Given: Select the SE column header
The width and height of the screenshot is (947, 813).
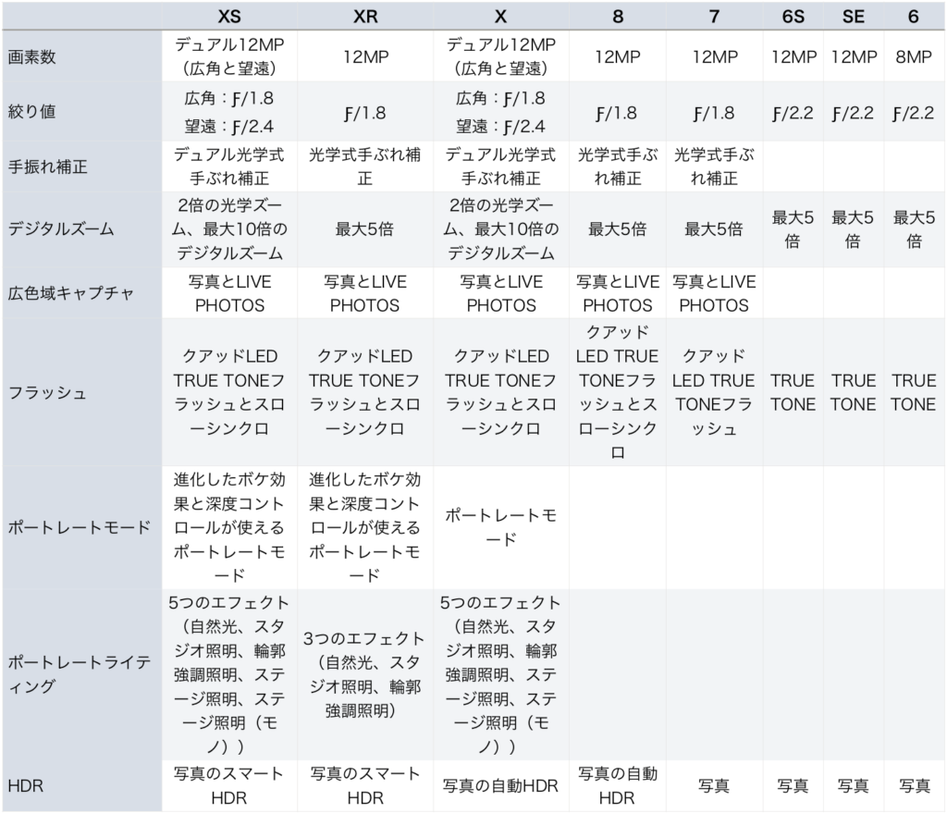Looking at the screenshot, I should [x=854, y=17].
